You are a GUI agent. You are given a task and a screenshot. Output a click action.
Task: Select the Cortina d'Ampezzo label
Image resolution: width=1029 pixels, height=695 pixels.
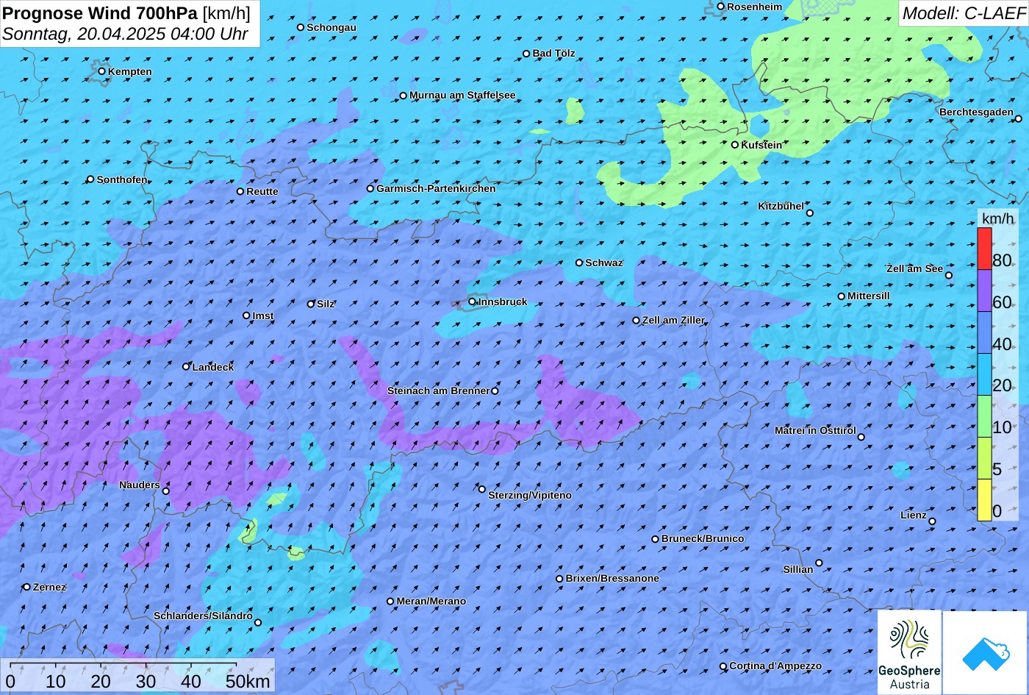775,666
